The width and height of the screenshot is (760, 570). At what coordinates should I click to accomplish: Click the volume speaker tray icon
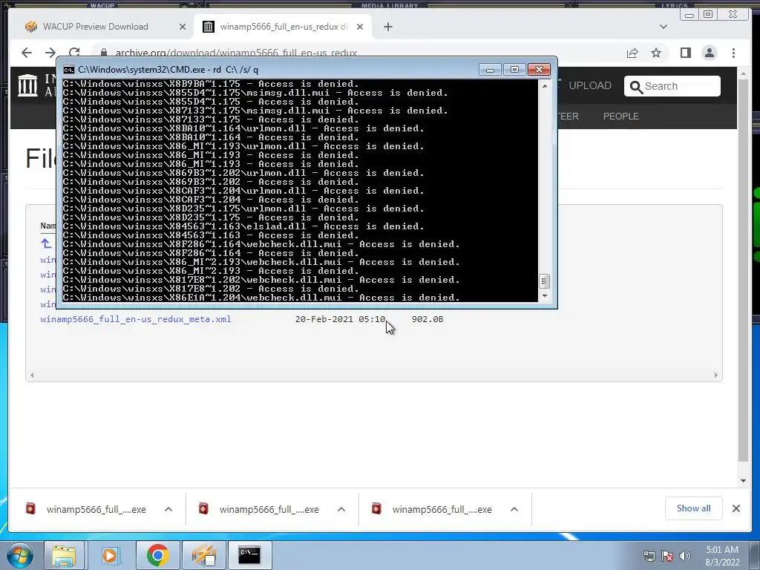pos(685,556)
